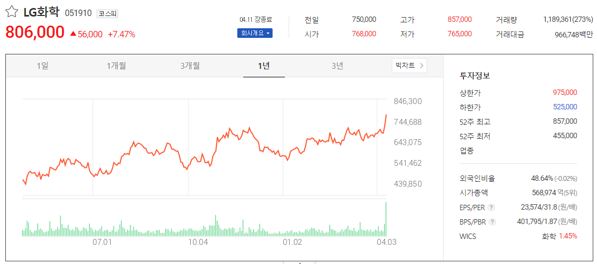This screenshot has width=597, height=264.
Task: Click the 04.11 장종료 status text
Action: click(x=256, y=20)
